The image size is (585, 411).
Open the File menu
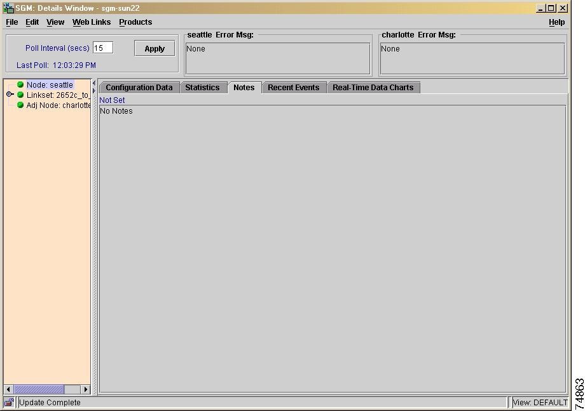click(12, 22)
